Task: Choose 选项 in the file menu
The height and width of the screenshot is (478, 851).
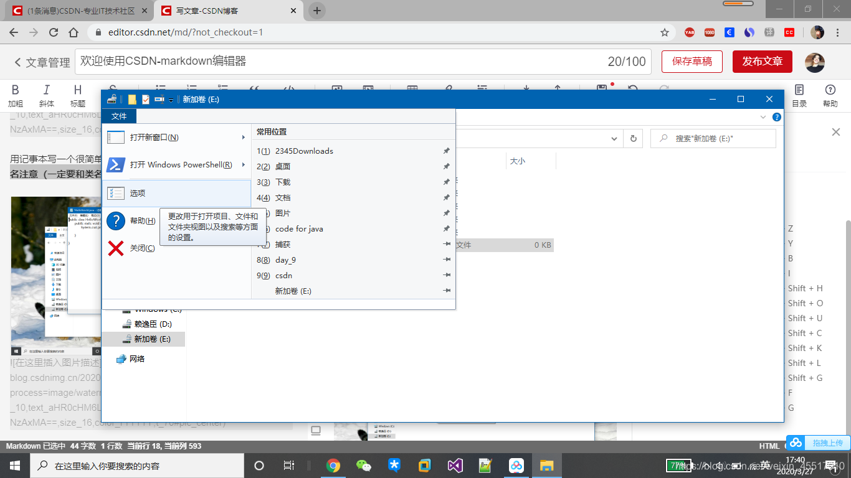Action: 177,194
